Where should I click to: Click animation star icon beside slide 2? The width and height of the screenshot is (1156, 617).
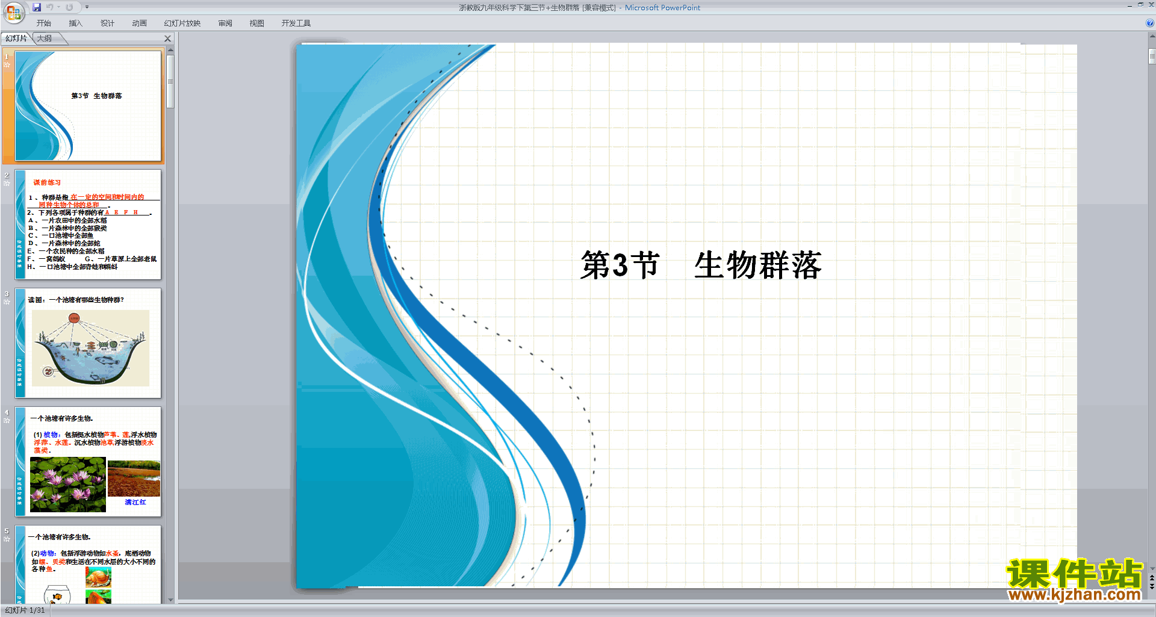(x=7, y=184)
